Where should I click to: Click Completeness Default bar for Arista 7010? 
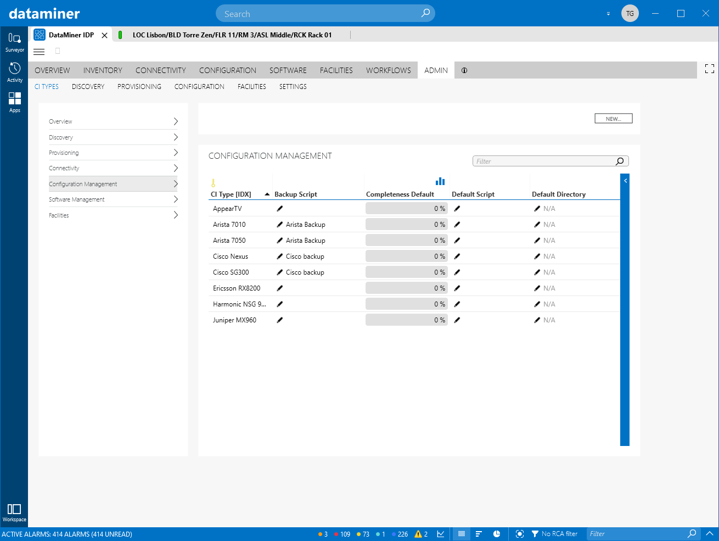407,225
